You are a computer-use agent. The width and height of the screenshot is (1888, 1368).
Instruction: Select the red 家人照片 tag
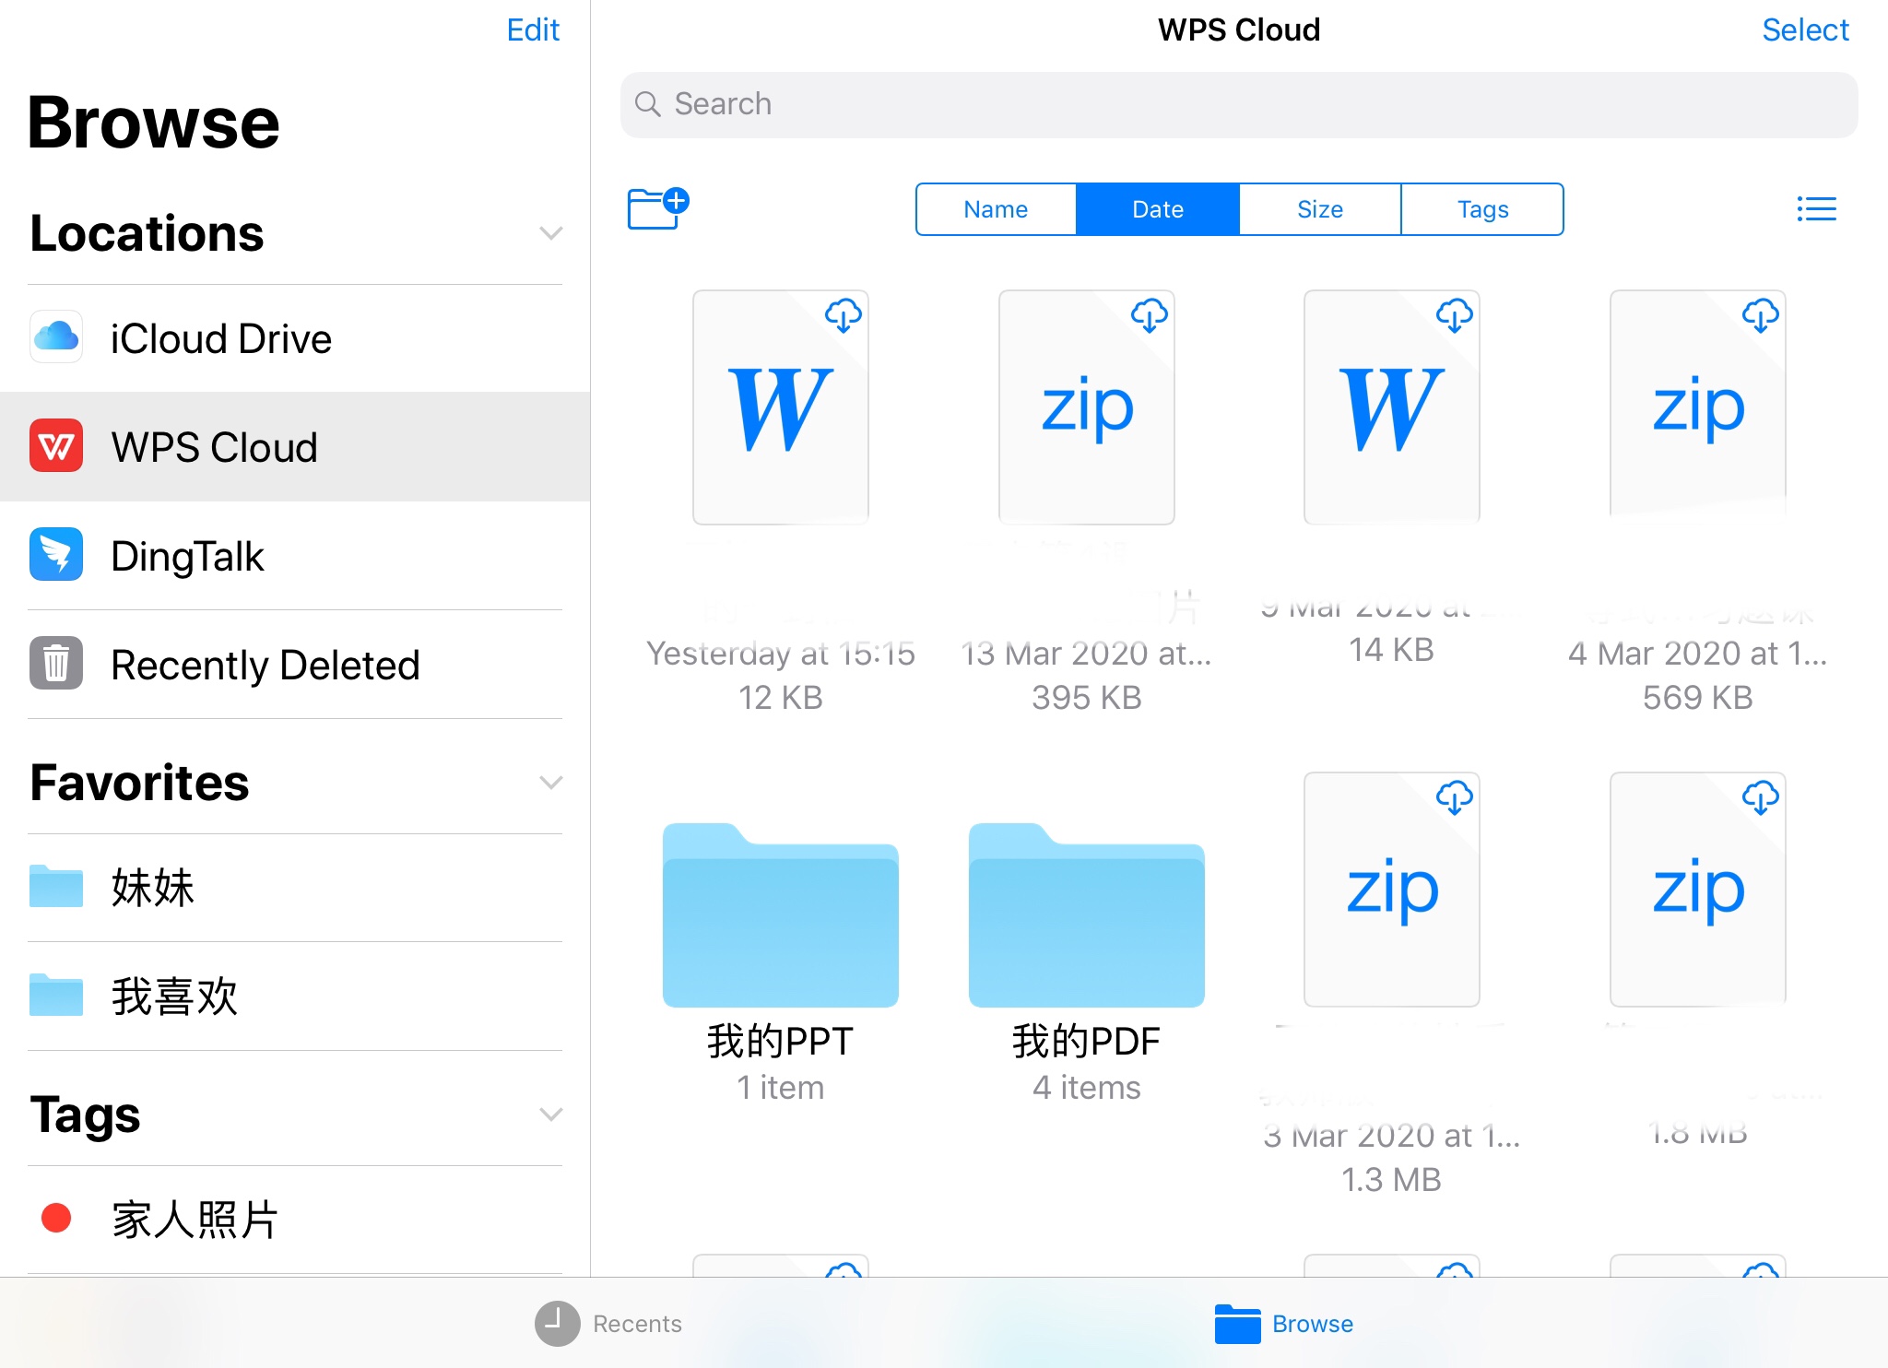[194, 1219]
